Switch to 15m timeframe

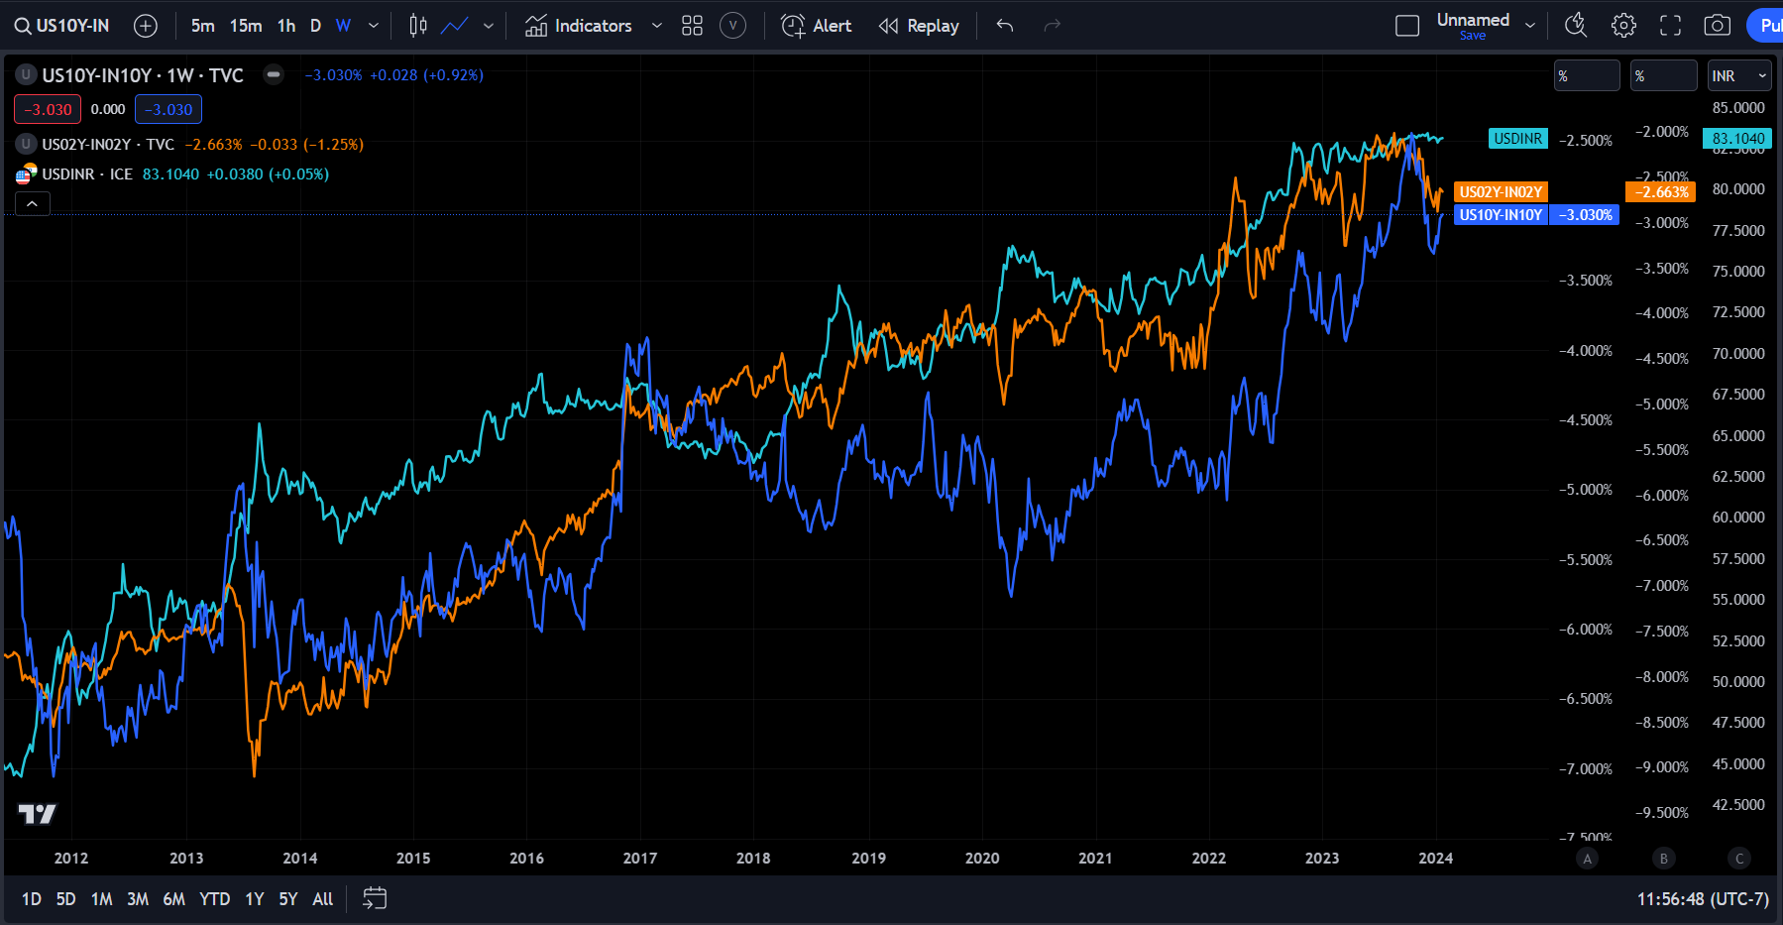tap(246, 26)
